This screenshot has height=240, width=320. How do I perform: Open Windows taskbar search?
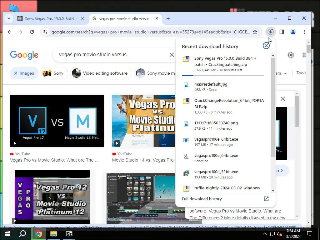point(22,234)
